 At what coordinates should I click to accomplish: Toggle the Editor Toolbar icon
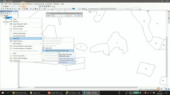click(40, 6)
